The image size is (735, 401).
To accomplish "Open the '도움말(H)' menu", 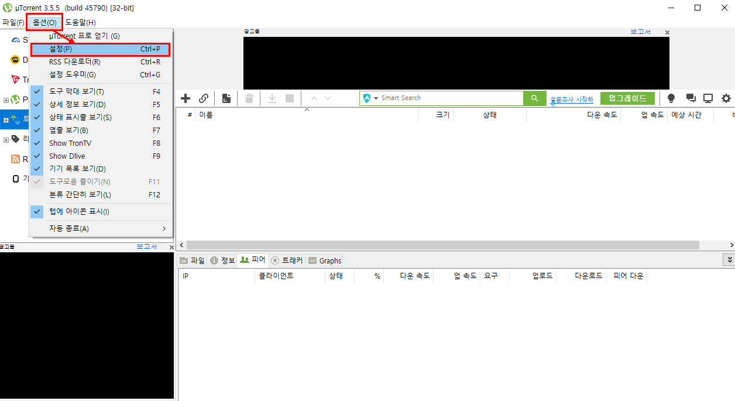I will click(x=80, y=22).
